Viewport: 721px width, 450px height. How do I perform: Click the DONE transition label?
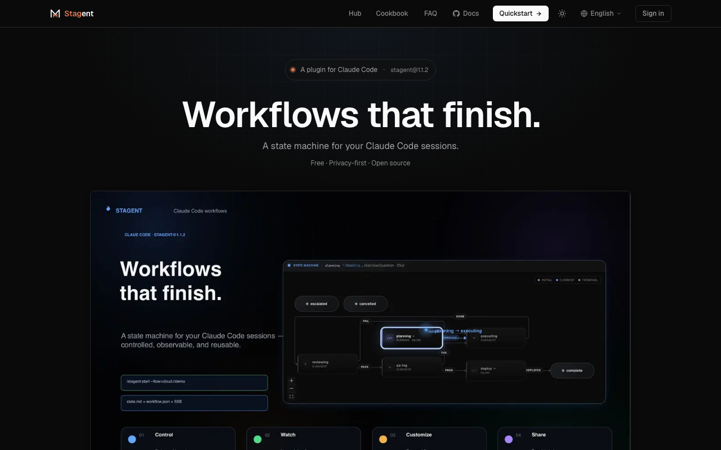click(x=460, y=316)
